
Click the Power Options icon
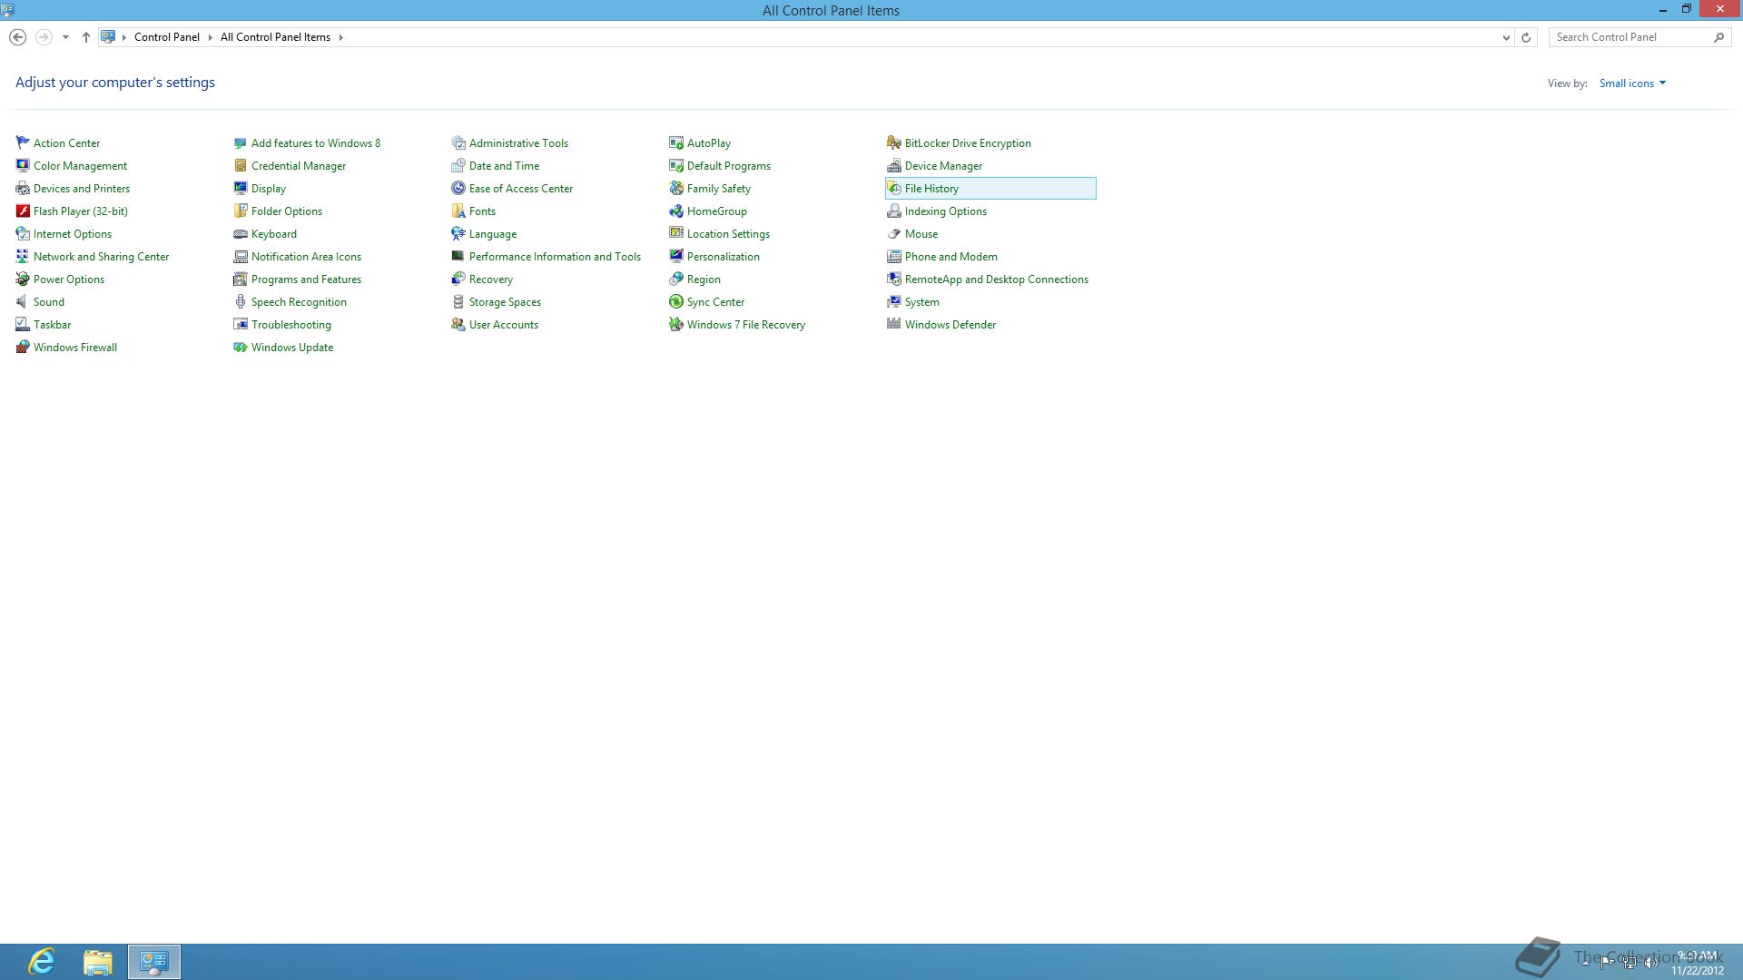[x=23, y=279]
